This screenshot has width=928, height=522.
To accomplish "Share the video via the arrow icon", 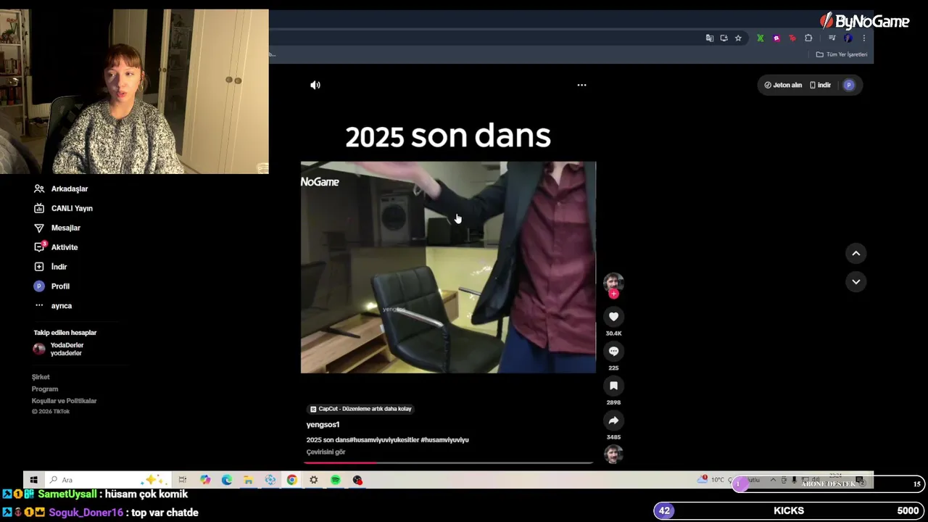I will (613, 420).
